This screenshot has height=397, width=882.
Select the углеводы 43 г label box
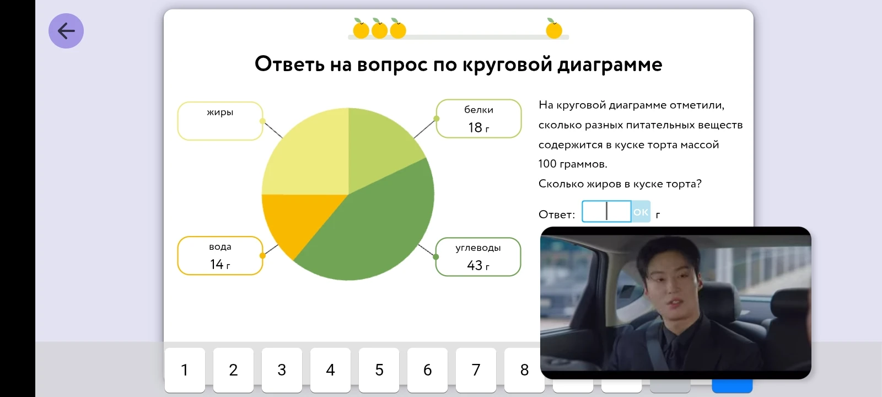tap(478, 257)
